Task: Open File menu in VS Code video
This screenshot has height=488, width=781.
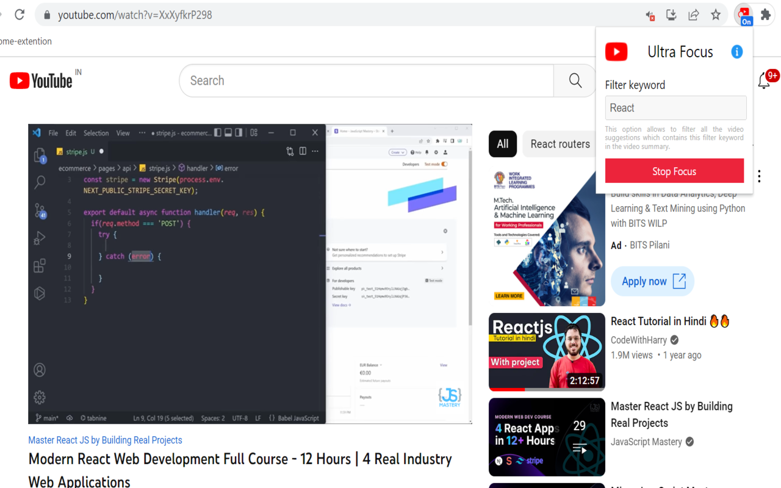Action: (53, 133)
